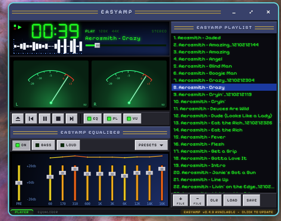Click the spectrum visualizer display
281x221 pixels.
click(48, 46)
